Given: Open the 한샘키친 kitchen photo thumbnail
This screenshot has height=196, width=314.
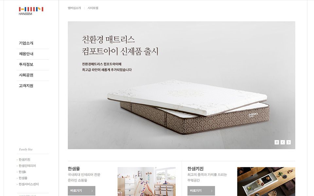Looking at the screenshot, I should click(x=266, y=182).
